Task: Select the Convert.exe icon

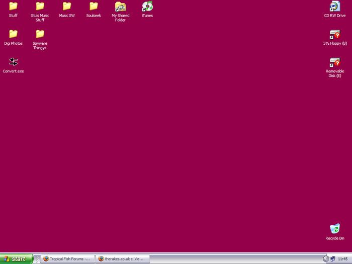Action: (13, 62)
